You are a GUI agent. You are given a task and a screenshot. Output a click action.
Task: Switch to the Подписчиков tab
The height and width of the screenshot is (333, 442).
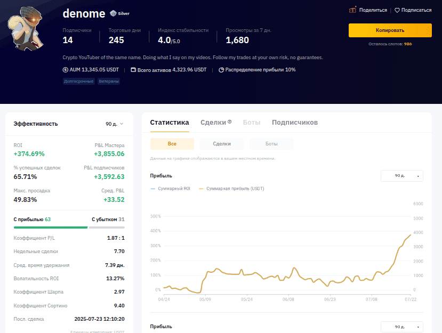(295, 123)
